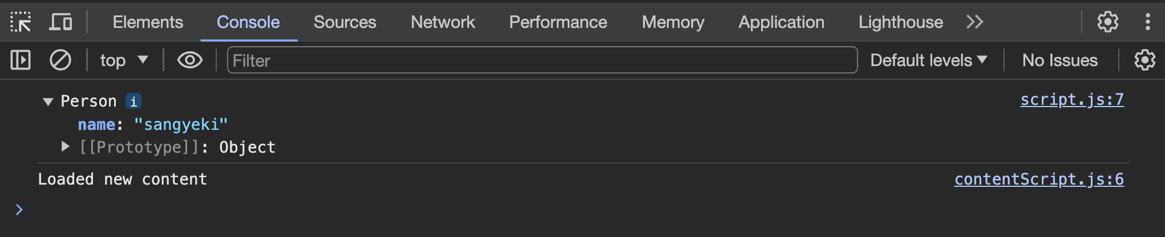This screenshot has width=1165, height=237.
Task: Click the No Issues button
Action: (1059, 60)
